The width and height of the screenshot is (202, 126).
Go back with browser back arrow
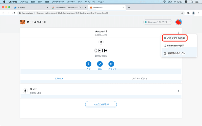coord(4,13)
